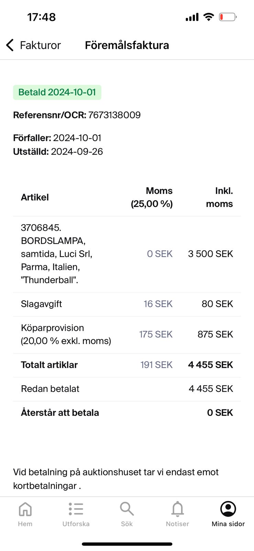Tap the home indicator bar
The image size is (254, 551).
[127, 544]
